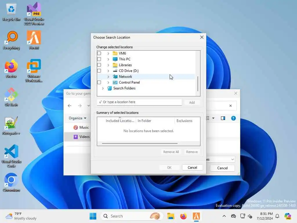Image resolution: width=297 pixels, height=223 pixels.
Task: Switch to FiveM in the taskbar
Action: 196,216
